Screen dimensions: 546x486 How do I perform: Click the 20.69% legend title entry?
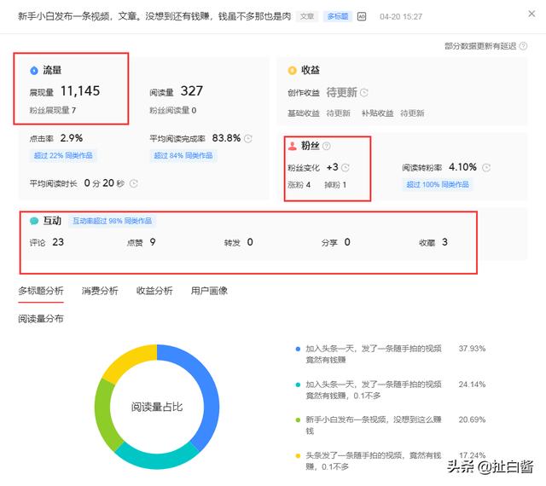click(372, 425)
